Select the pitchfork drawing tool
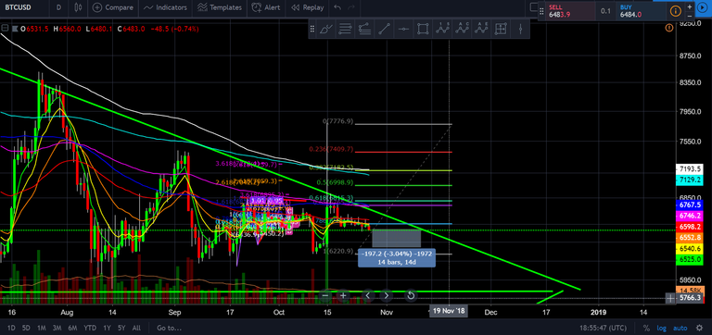This screenshot has height=335, width=712. tap(364, 29)
